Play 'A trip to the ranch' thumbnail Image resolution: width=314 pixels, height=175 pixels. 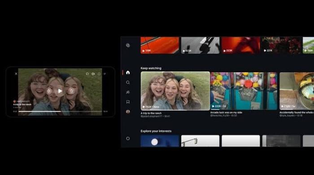(x=175, y=91)
